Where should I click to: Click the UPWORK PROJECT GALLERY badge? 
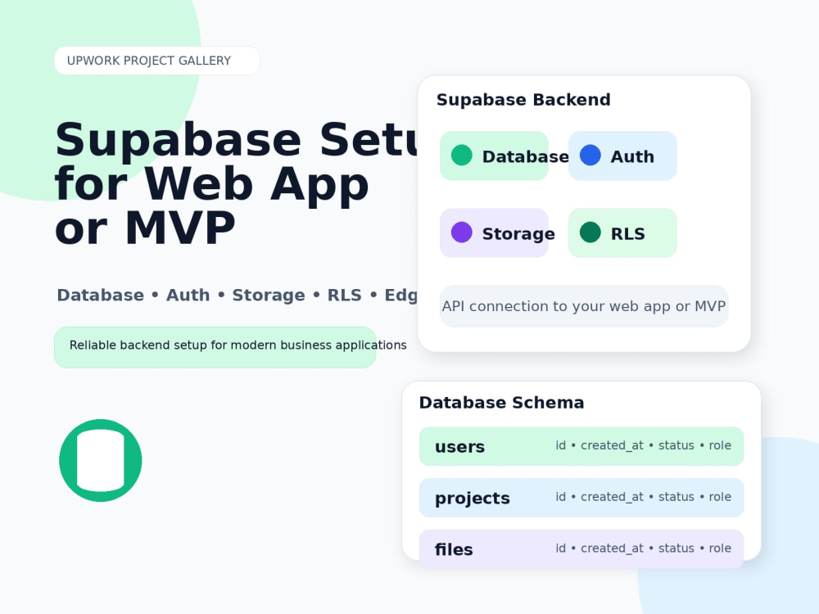tap(157, 61)
